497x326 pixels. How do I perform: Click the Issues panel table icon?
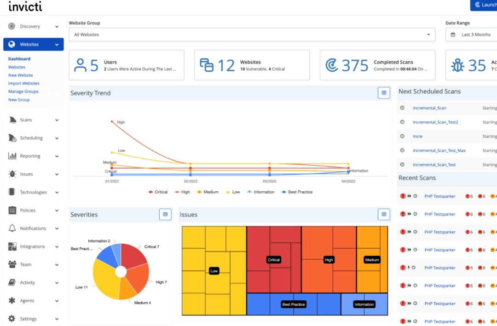tap(384, 214)
